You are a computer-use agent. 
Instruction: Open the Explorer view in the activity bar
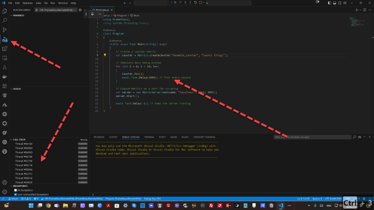click(x=4, y=11)
